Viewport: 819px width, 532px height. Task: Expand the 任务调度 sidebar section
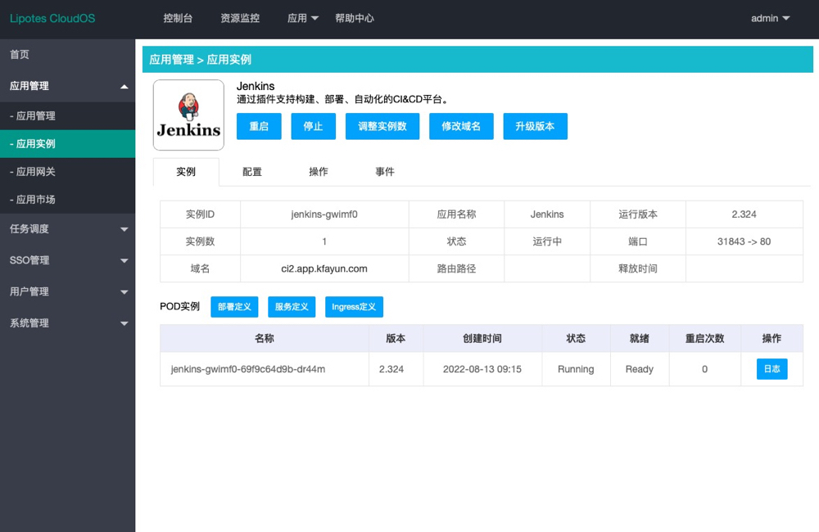point(67,228)
